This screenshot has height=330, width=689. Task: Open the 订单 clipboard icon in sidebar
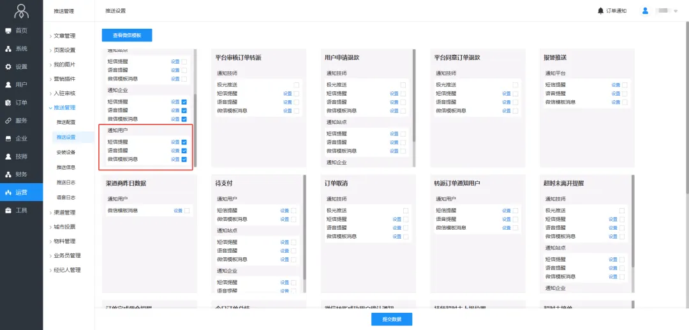pos(8,102)
